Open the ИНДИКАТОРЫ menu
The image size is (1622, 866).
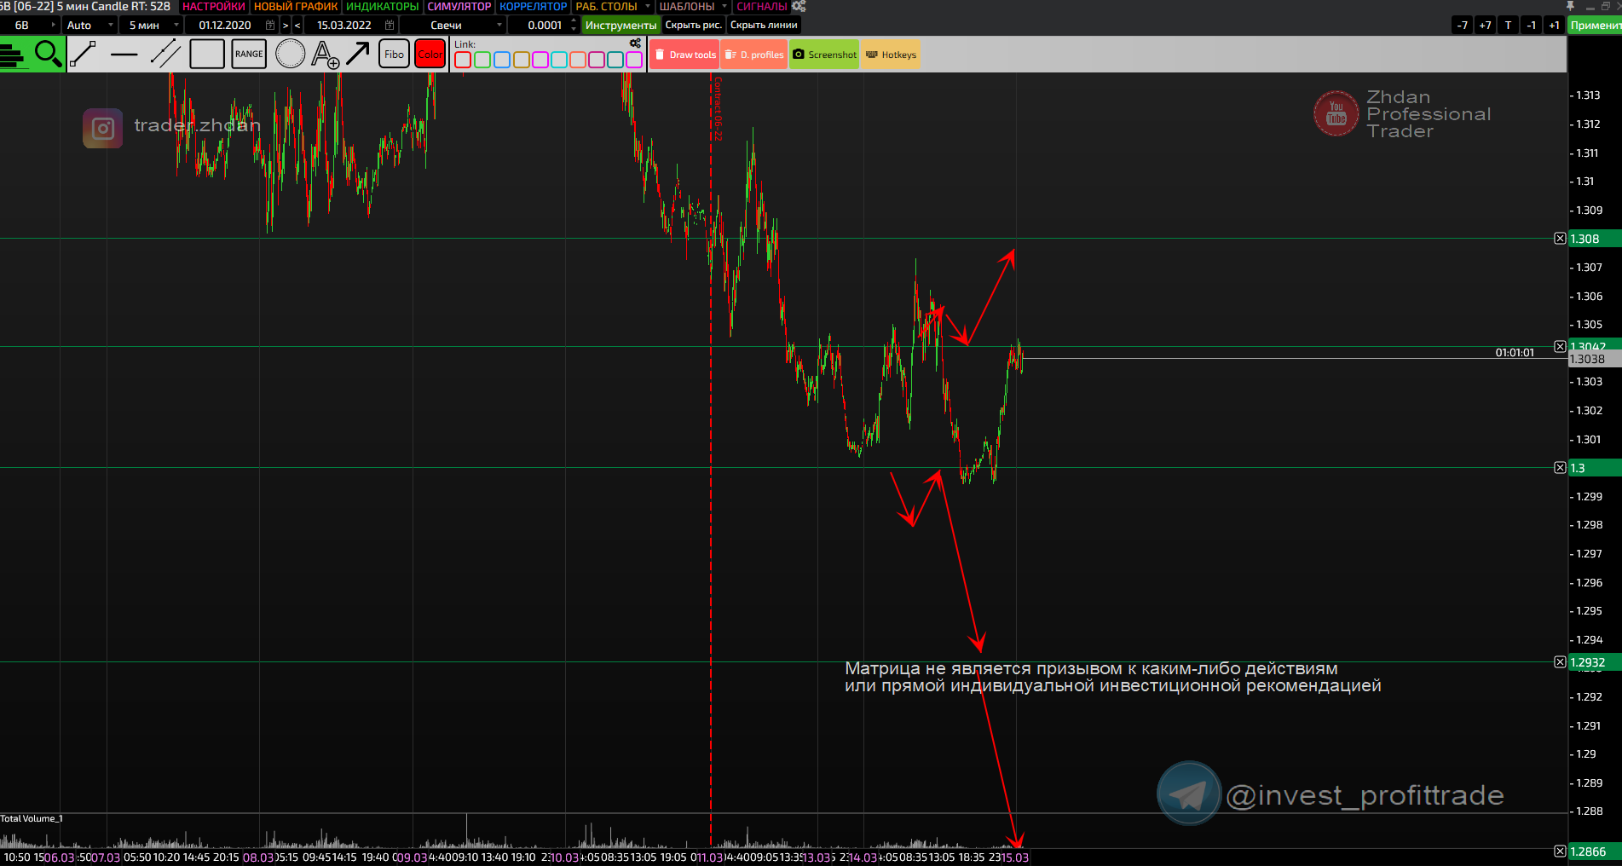click(x=383, y=6)
